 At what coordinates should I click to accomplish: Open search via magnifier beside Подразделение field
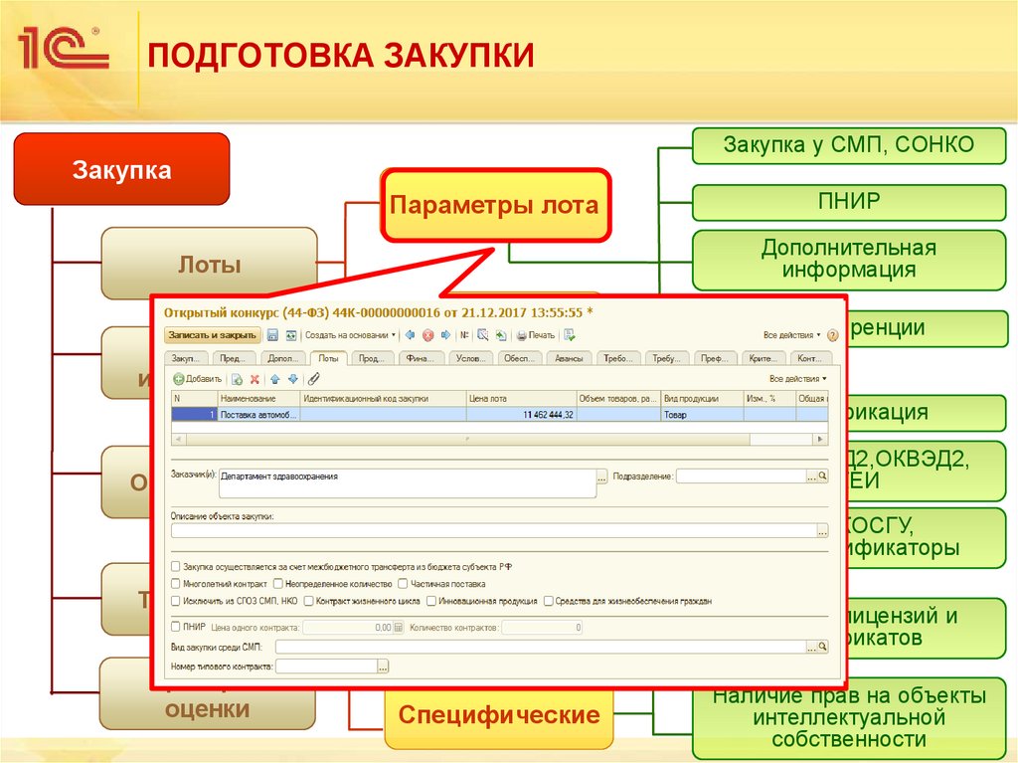[822, 476]
